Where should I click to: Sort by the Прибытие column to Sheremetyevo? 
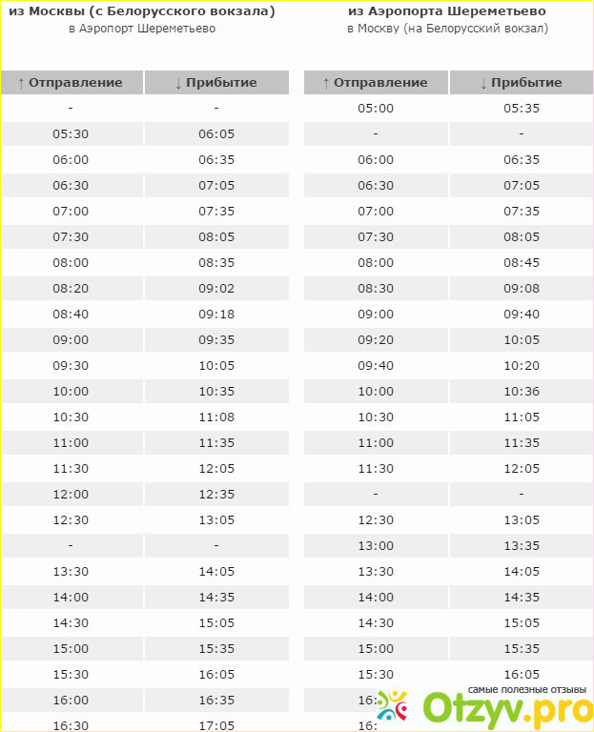tap(216, 83)
